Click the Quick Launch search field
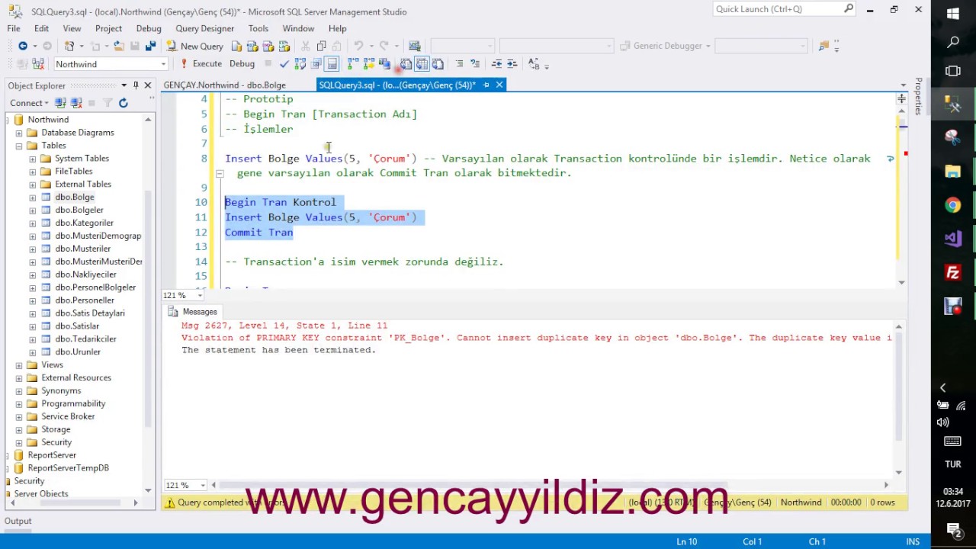The height and width of the screenshot is (549, 976). point(785,9)
